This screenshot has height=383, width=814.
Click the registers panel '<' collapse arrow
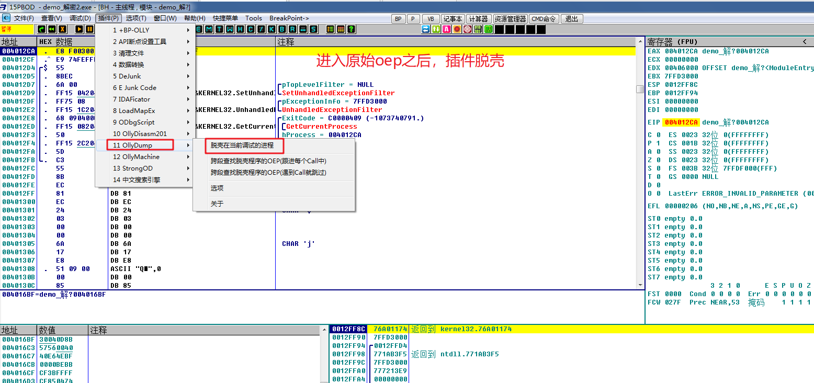[805, 41]
